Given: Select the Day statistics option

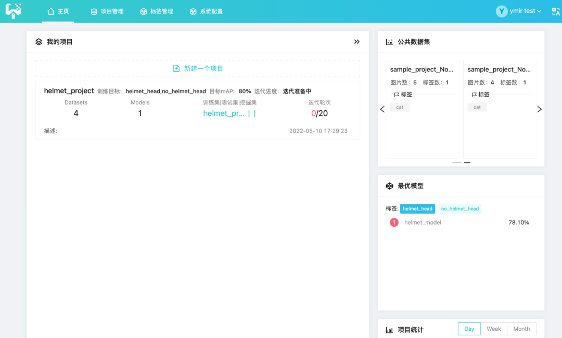Looking at the screenshot, I should coord(469,329).
